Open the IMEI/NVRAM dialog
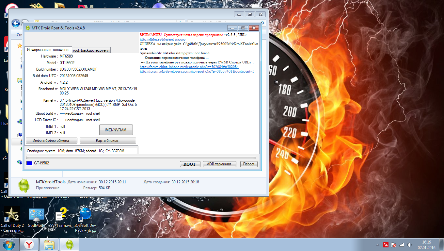The height and width of the screenshot is (251, 444). click(x=116, y=130)
